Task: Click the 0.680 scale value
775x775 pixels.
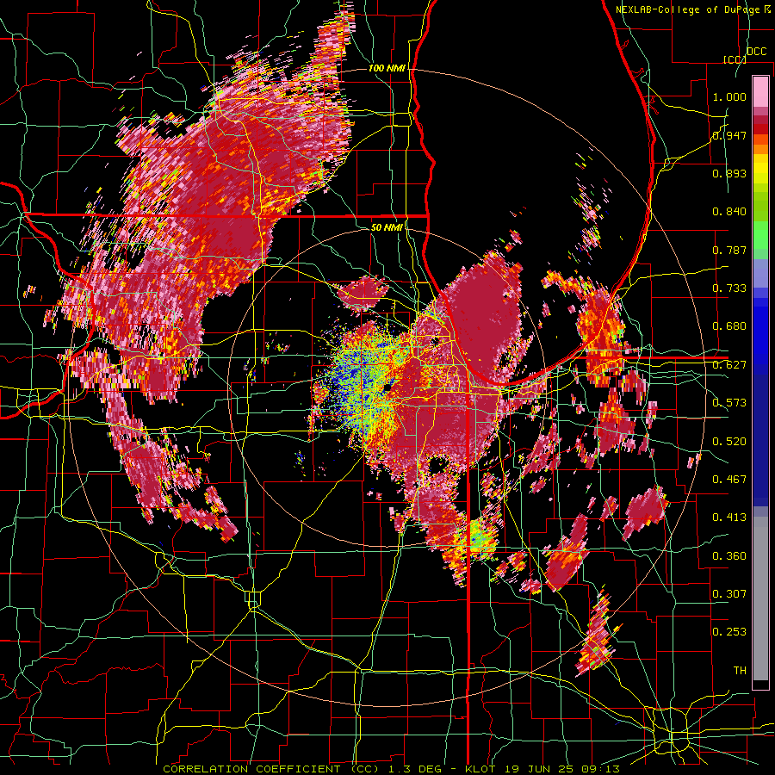Action: pos(729,326)
